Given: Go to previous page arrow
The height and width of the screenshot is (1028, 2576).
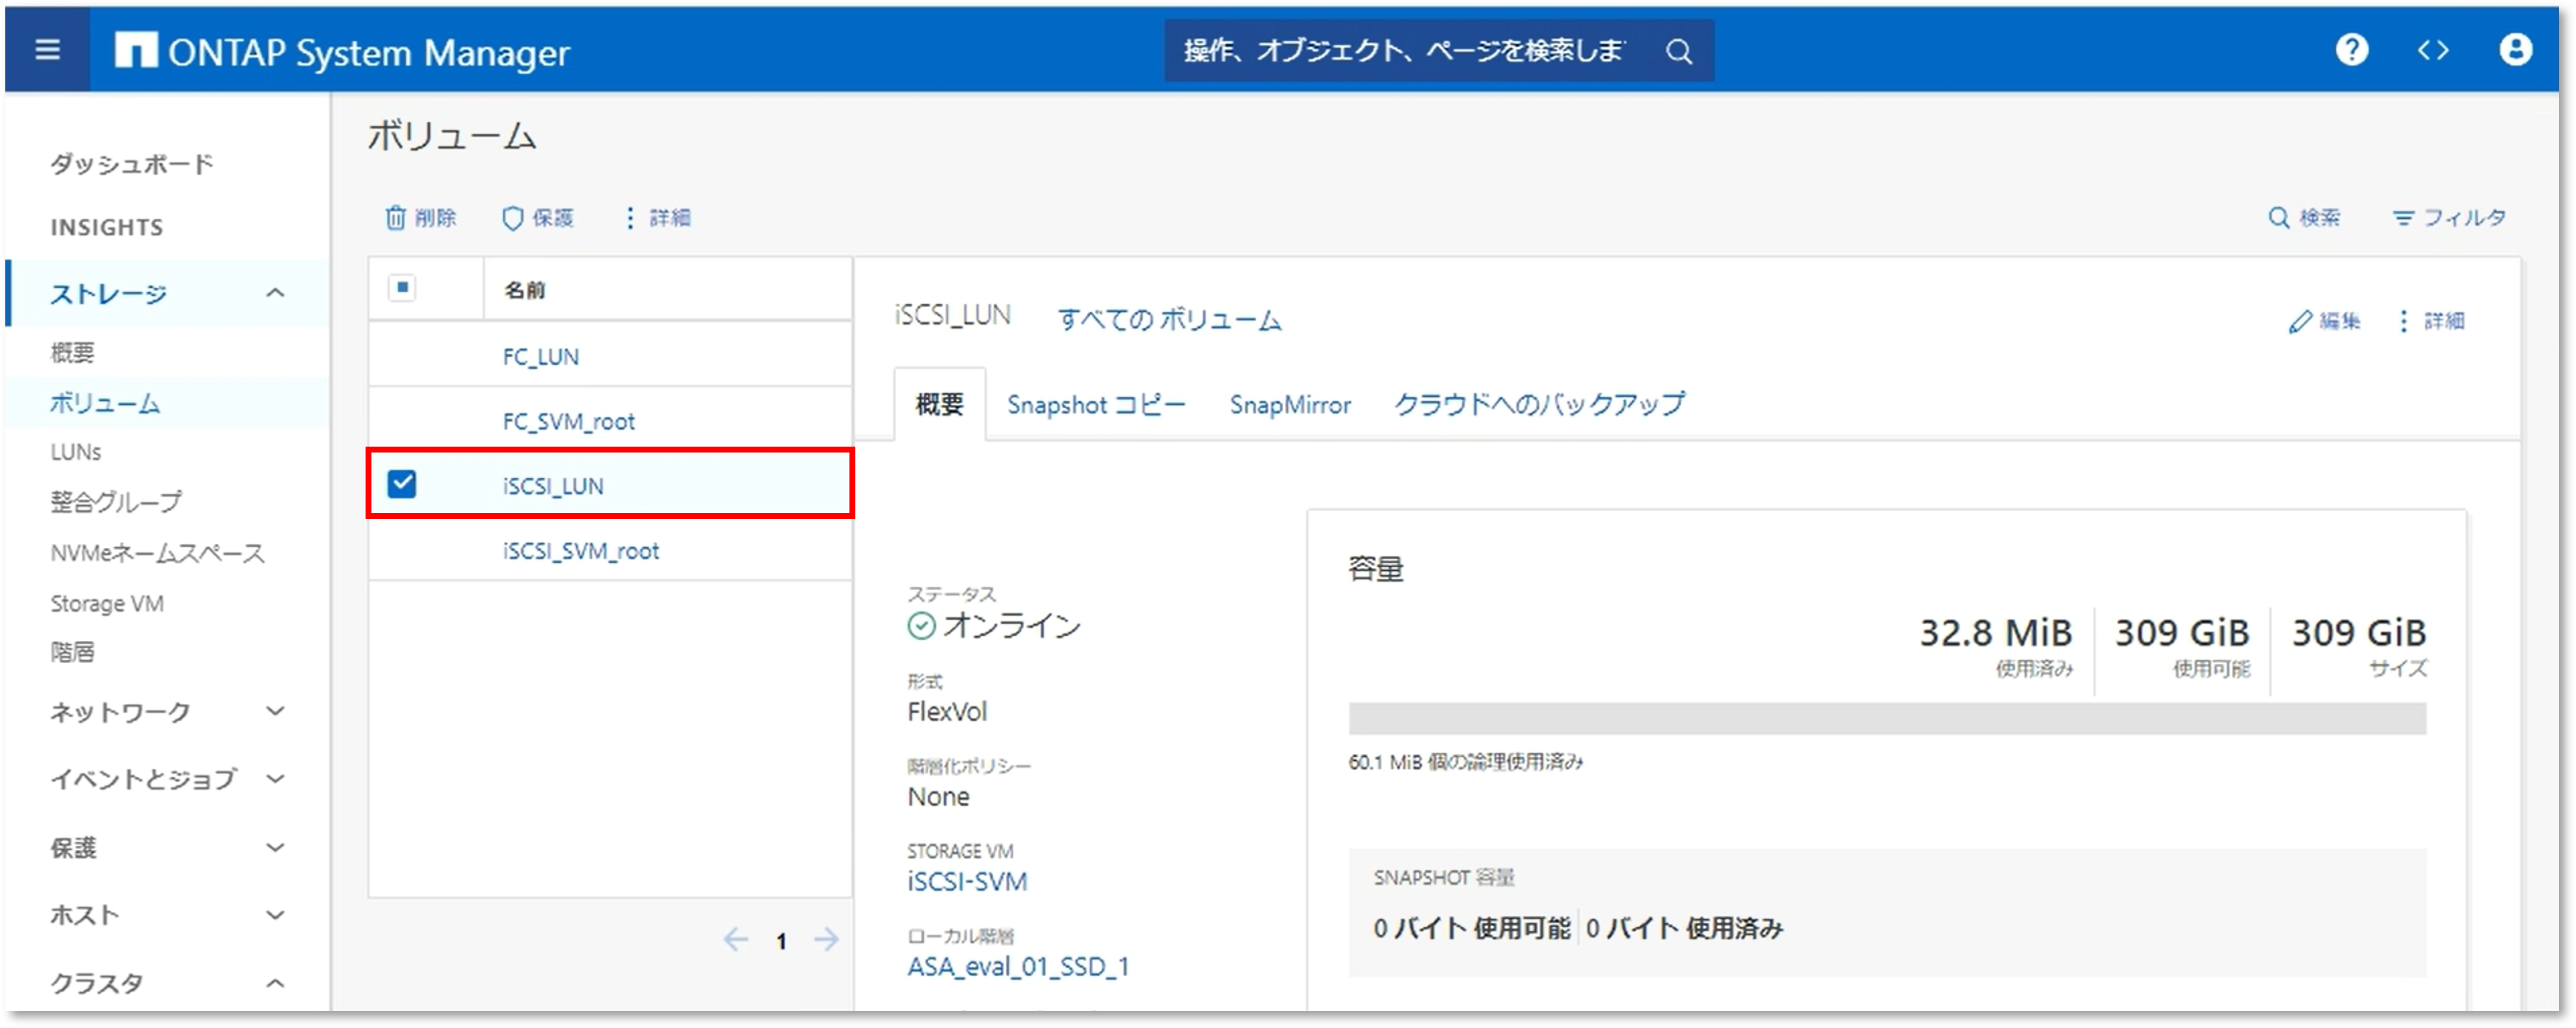Looking at the screenshot, I should (736, 939).
